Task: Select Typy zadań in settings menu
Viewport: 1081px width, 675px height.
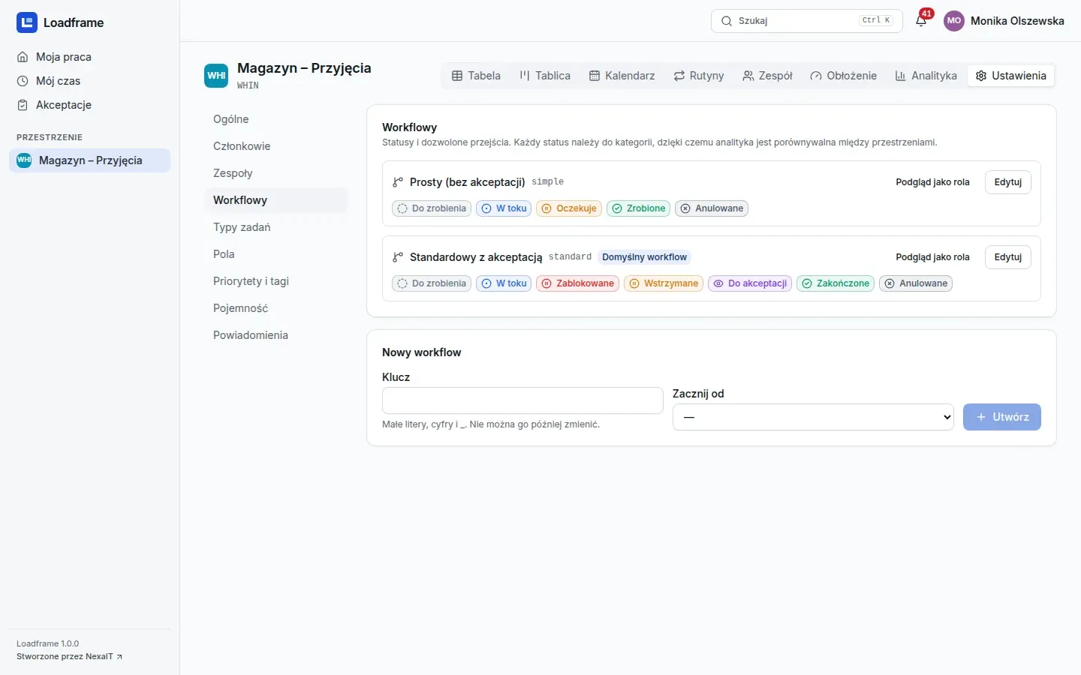Action: click(x=242, y=227)
